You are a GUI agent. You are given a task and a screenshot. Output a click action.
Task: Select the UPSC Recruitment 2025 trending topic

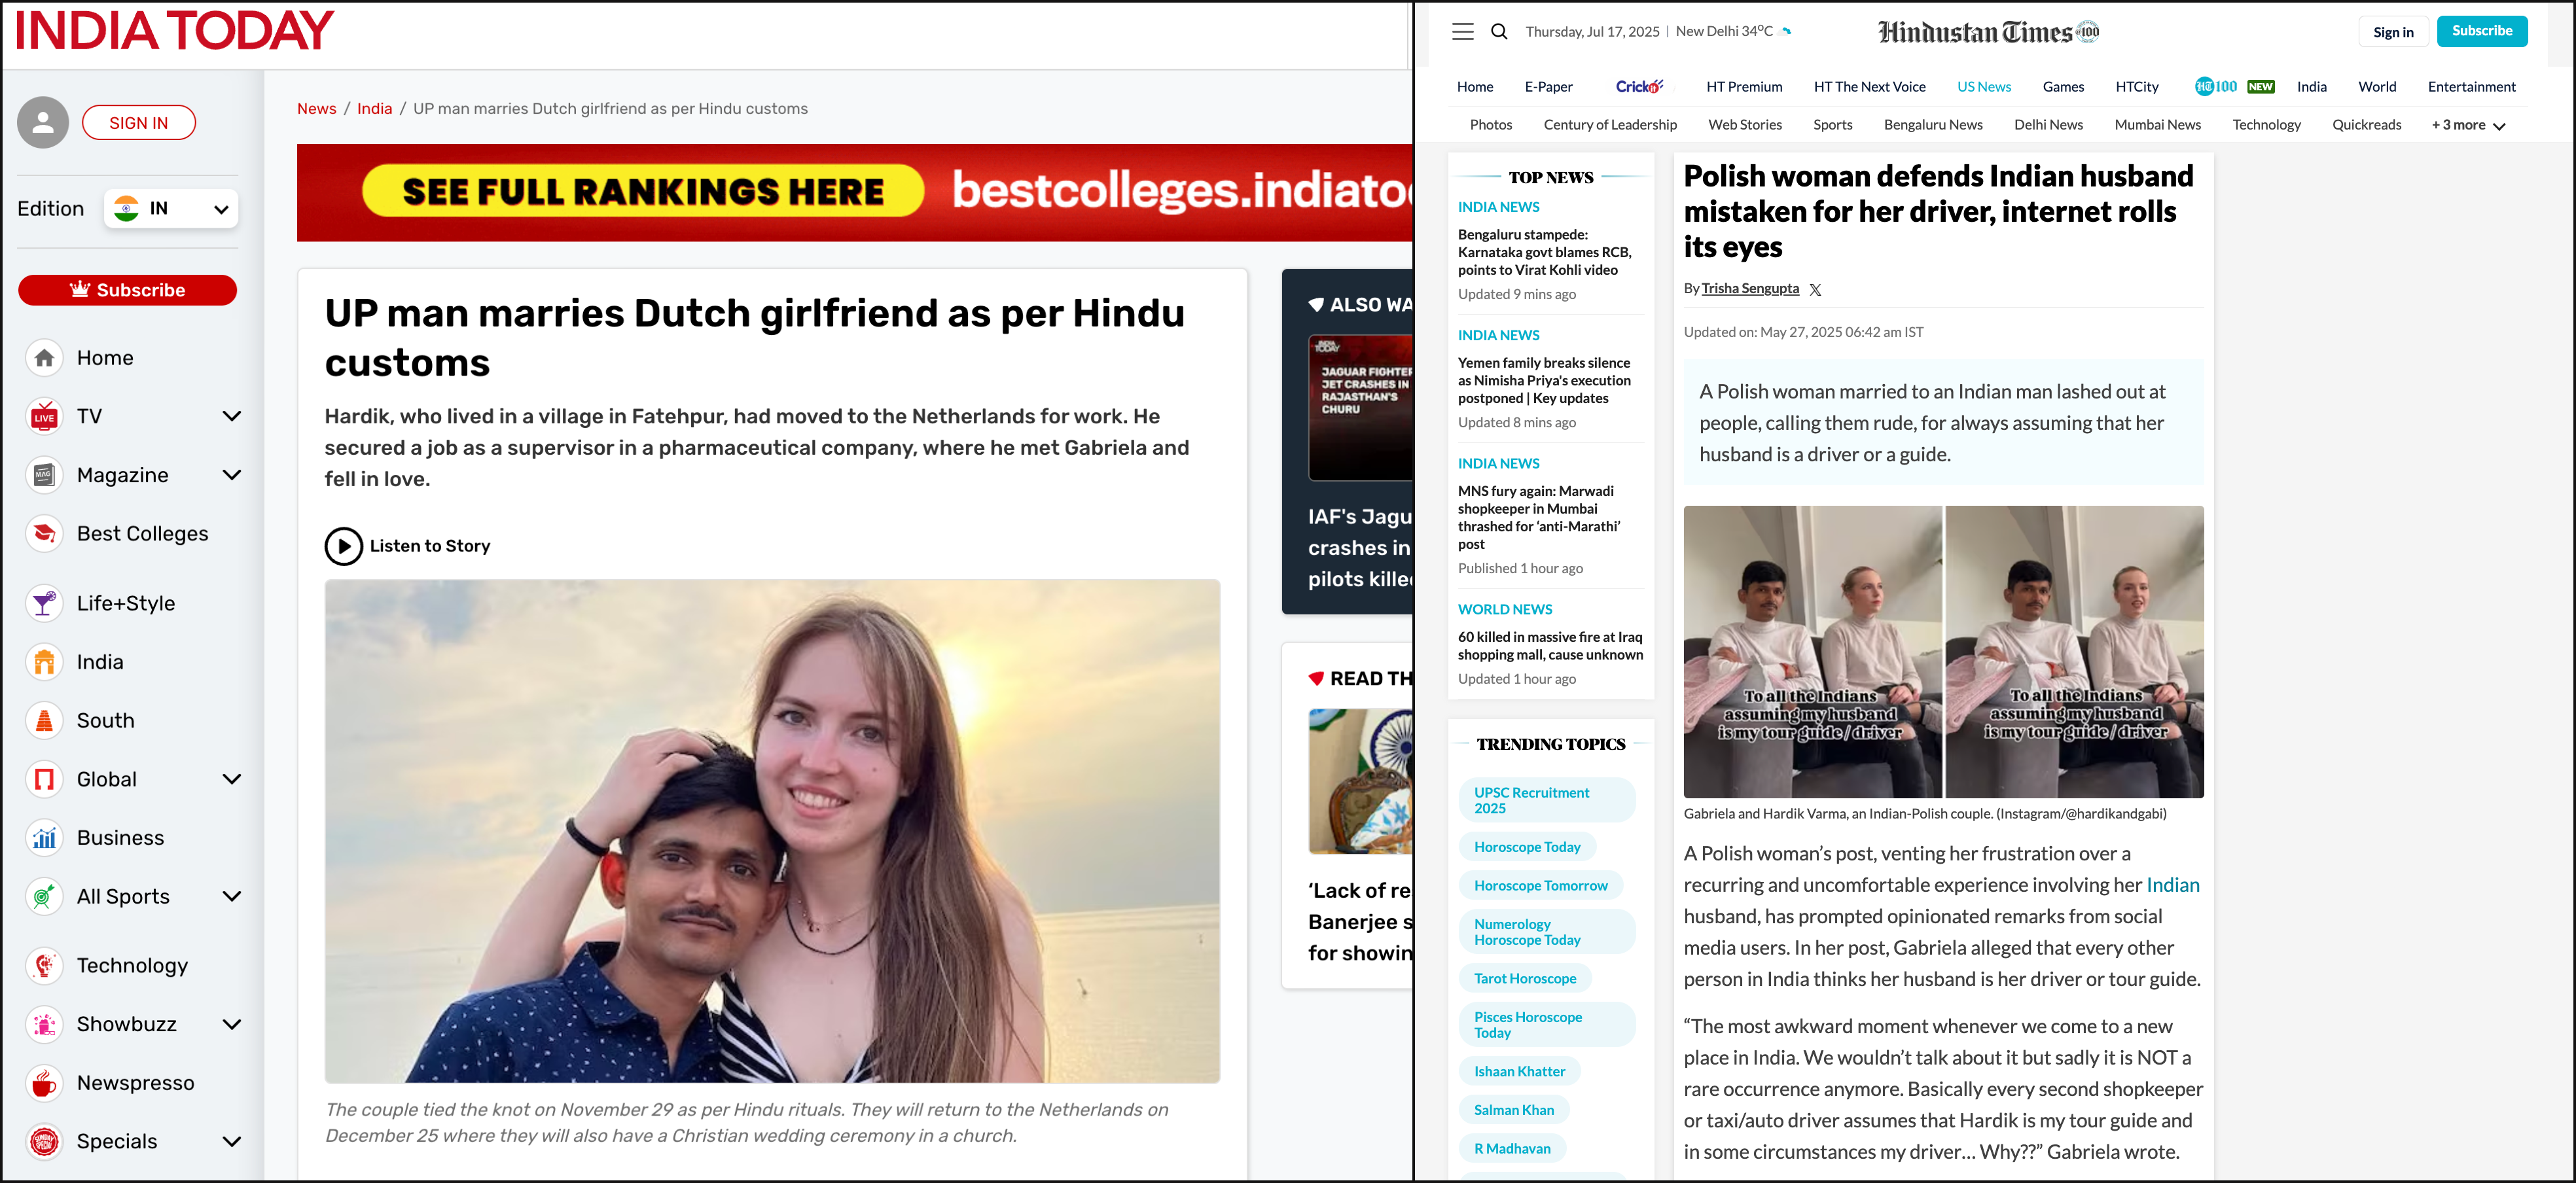pos(1547,800)
